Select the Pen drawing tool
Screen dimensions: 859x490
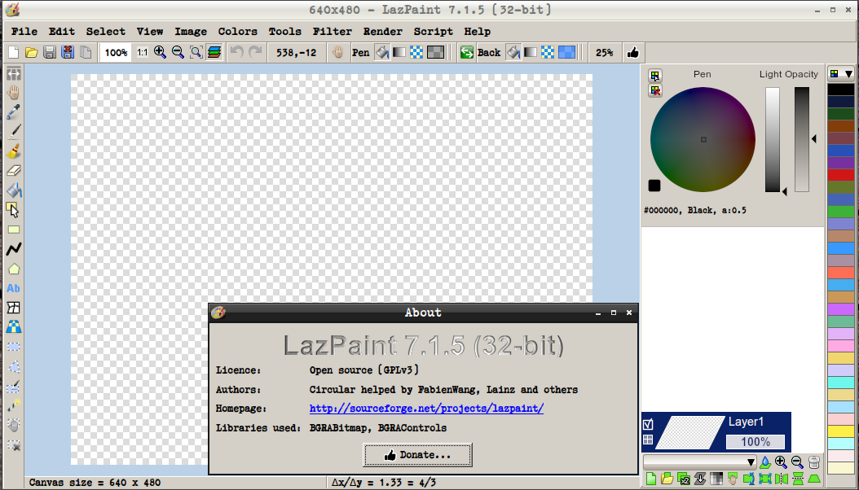[14, 132]
